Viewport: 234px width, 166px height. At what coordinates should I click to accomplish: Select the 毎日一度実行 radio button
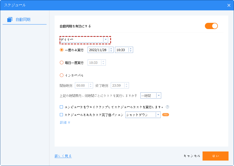[61, 63]
